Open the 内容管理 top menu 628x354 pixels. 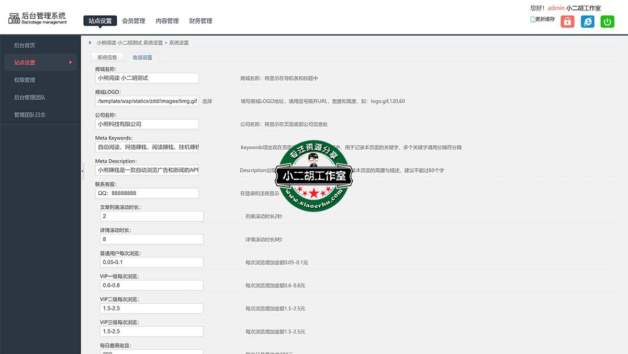(x=167, y=21)
